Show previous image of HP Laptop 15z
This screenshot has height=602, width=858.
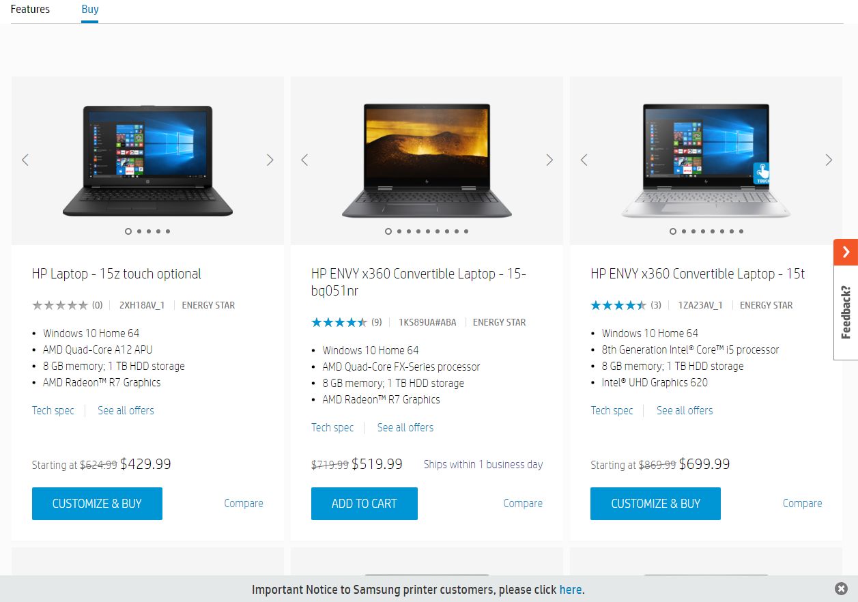click(25, 160)
